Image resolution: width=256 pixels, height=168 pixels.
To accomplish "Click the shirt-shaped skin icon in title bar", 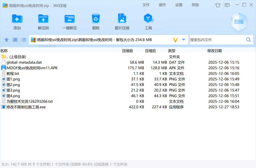I will click(218, 5).
